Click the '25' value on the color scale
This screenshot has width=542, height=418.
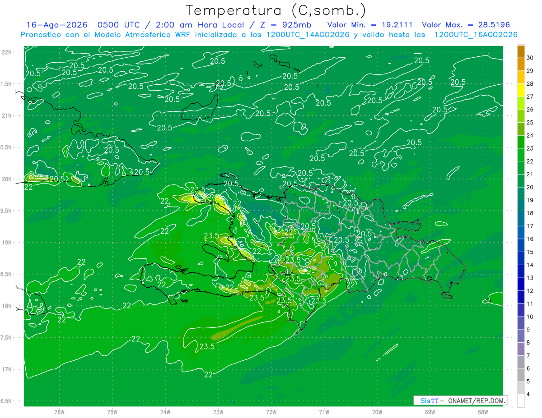point(531,122)
